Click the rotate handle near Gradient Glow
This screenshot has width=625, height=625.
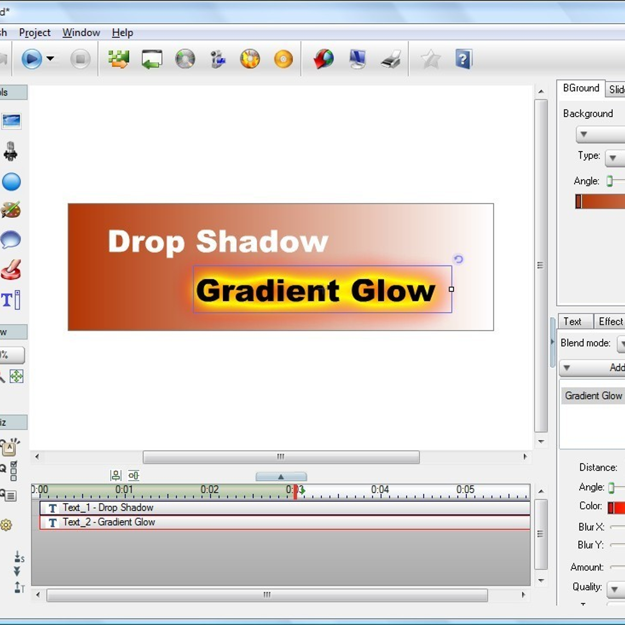point(458,259)
